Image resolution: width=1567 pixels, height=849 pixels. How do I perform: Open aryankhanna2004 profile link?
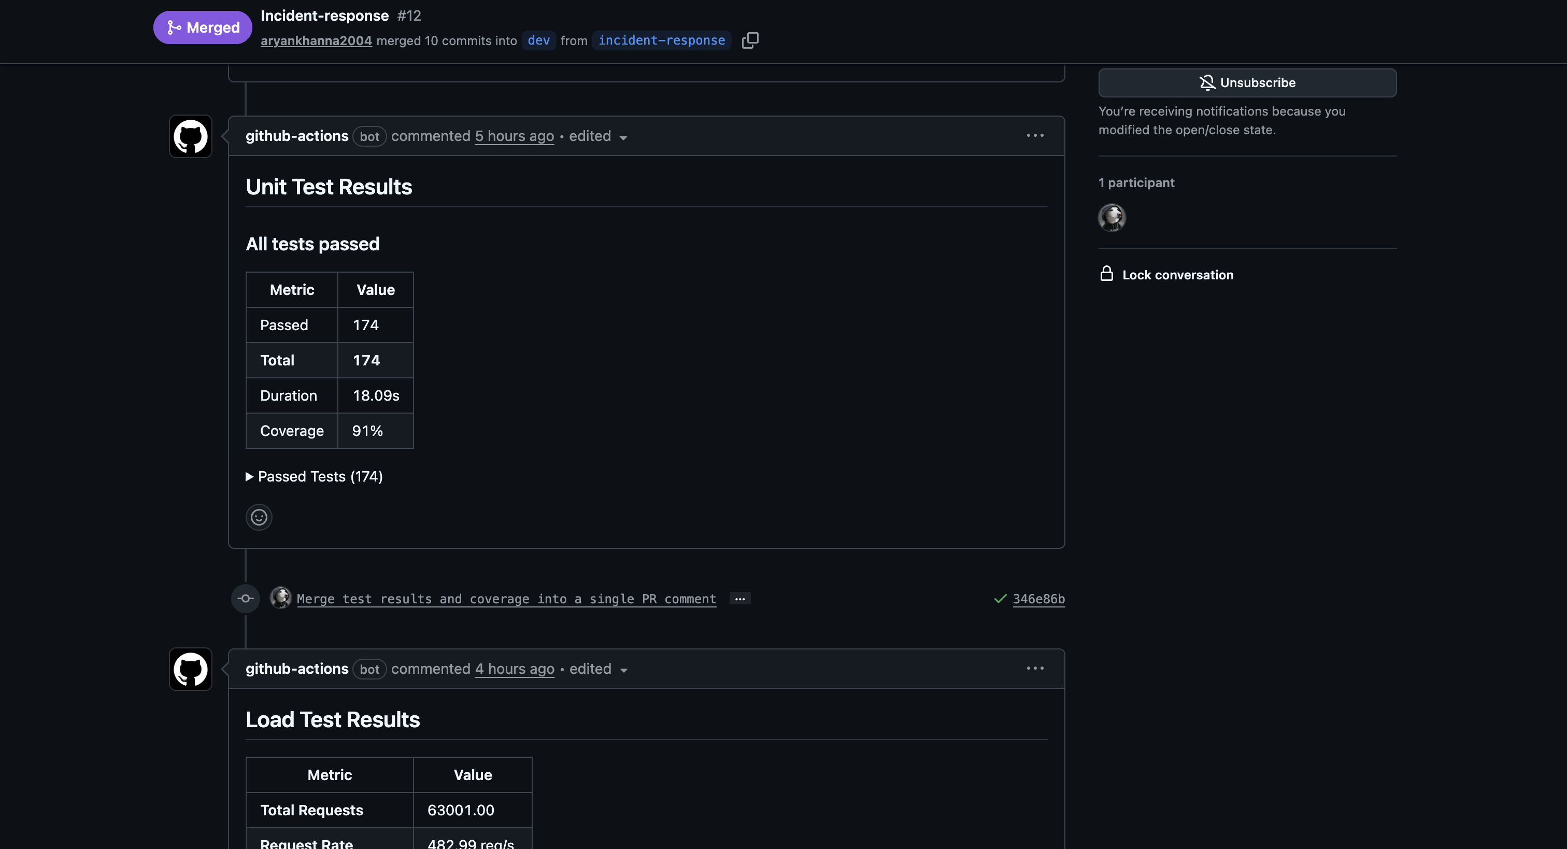pyautogui.click(x=316, y=41)
